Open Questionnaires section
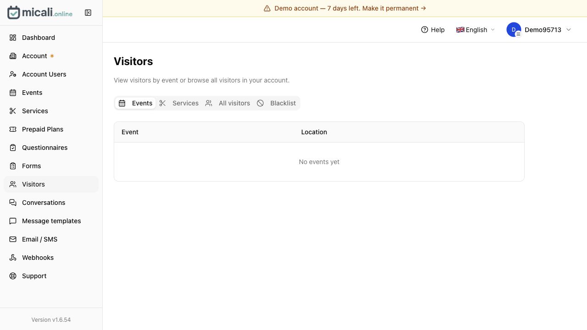Image resolution: width=587 pixels, height=330 pixels. point(51,148)
